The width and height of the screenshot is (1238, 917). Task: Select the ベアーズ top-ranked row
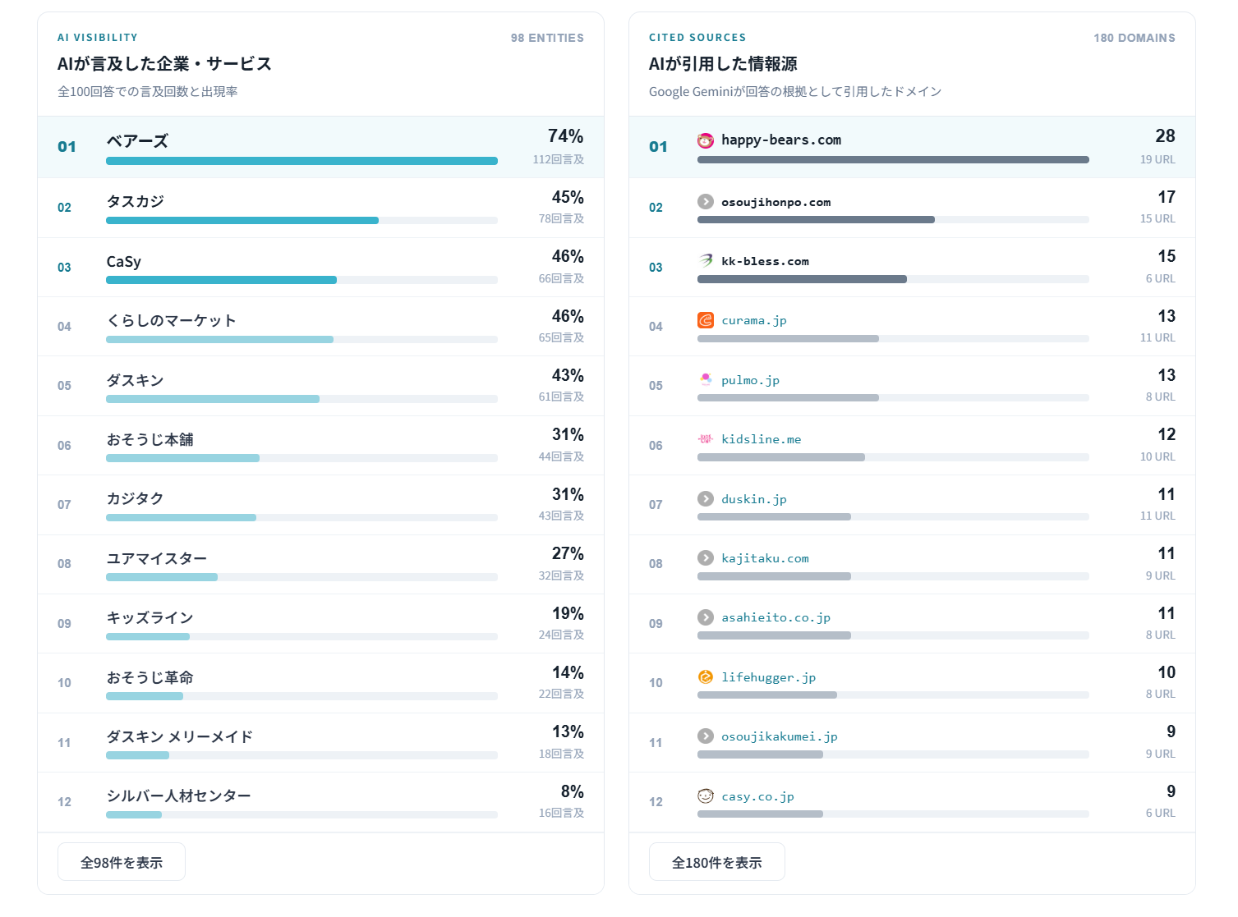coord(320,147)
